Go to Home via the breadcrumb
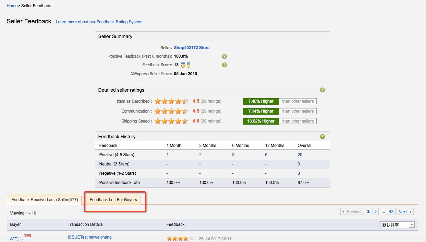426x242 pixels. click(x=12, y=6)
